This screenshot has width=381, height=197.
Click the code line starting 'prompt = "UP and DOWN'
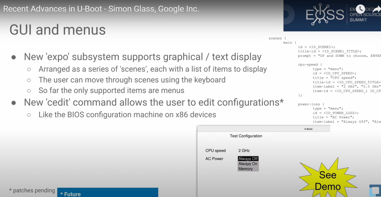point(339,56)
